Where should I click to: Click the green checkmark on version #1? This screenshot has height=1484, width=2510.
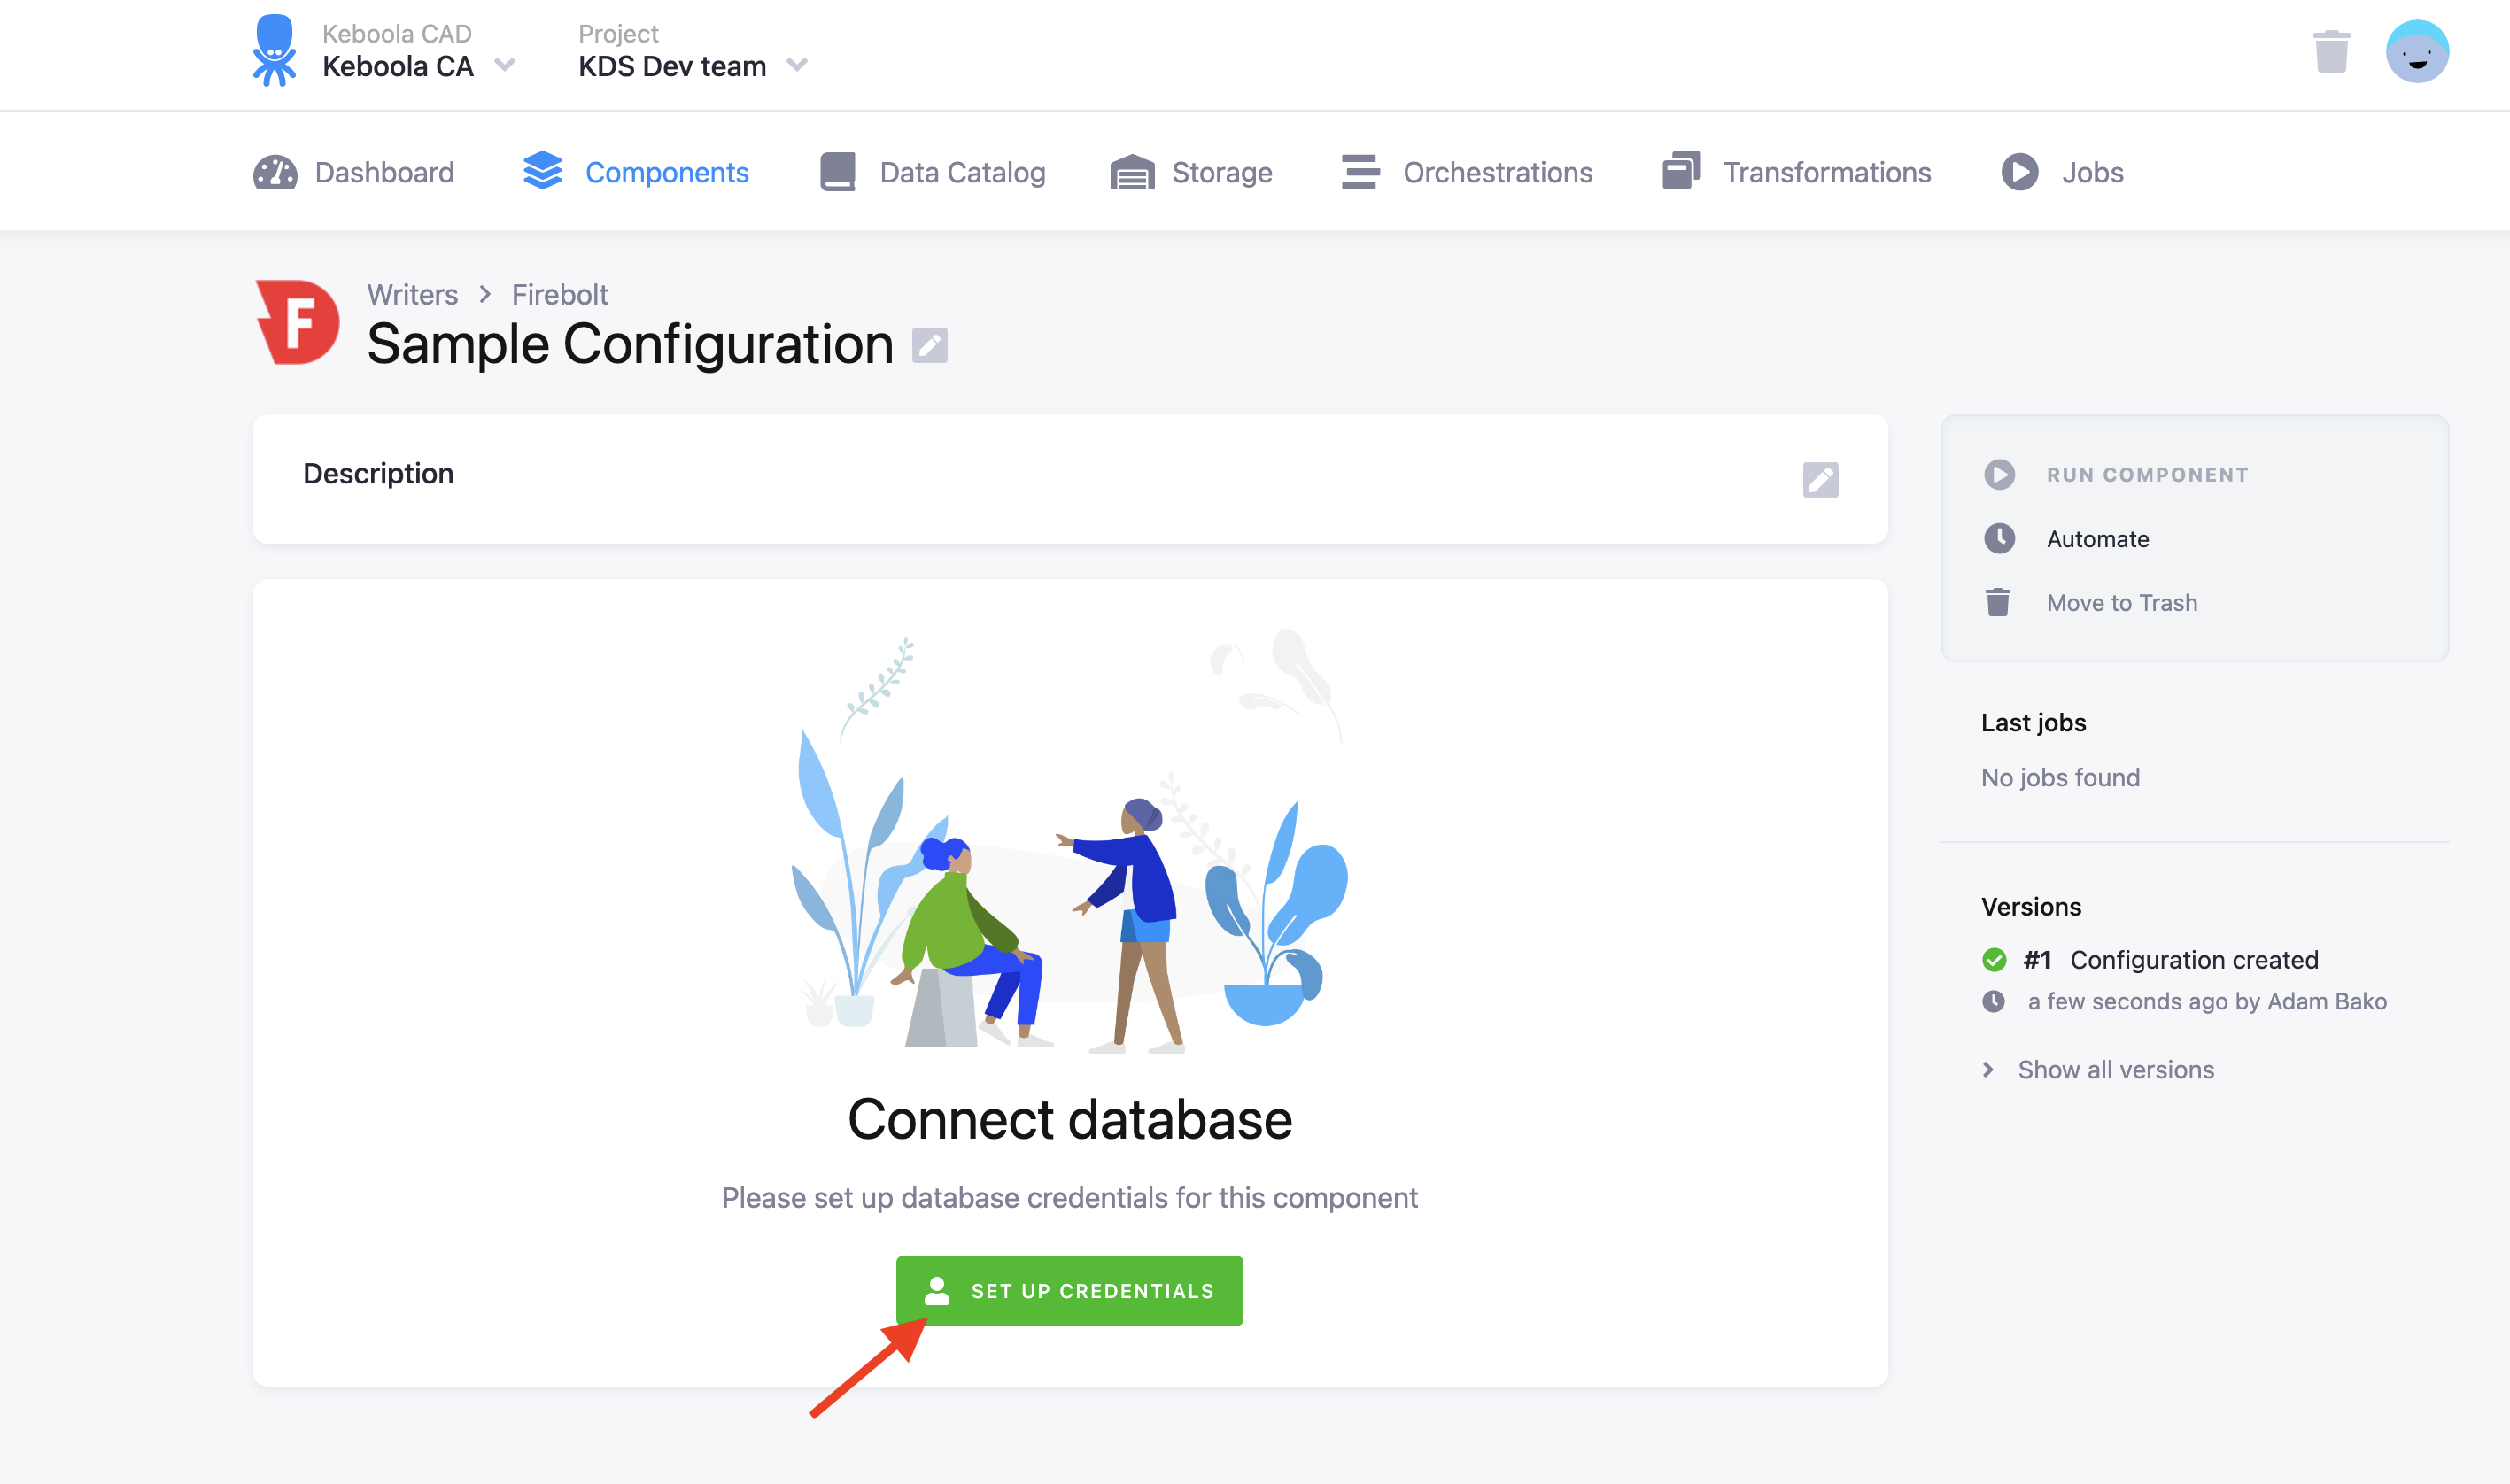point(1995,959)
